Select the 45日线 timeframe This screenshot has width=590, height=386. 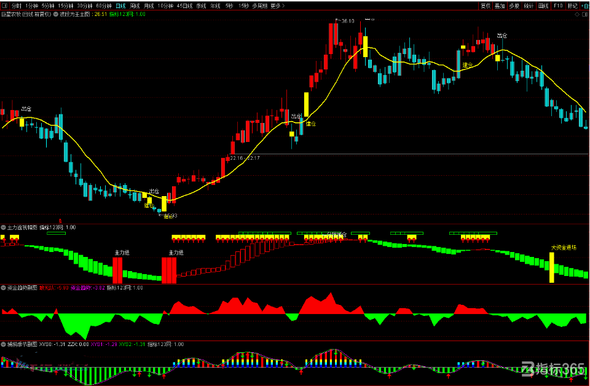click(185, 6)
